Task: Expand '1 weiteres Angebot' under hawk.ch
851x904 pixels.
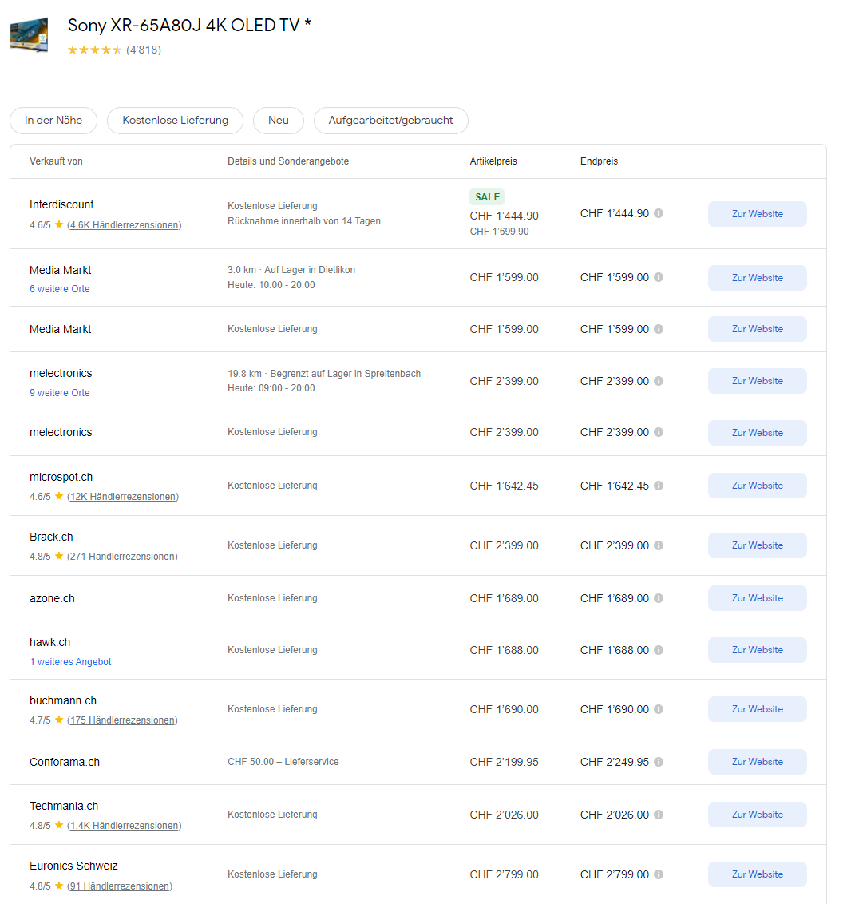Action: pyautogui.click(x=70, y=662)
